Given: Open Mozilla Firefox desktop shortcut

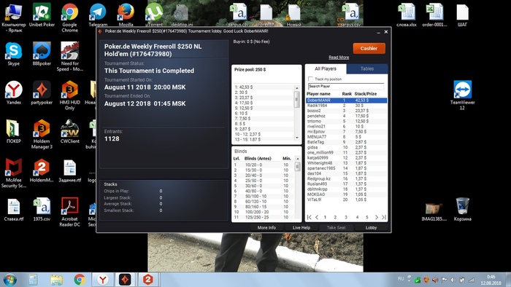Looking at the screenshot, I should click(x=126, y=15).
